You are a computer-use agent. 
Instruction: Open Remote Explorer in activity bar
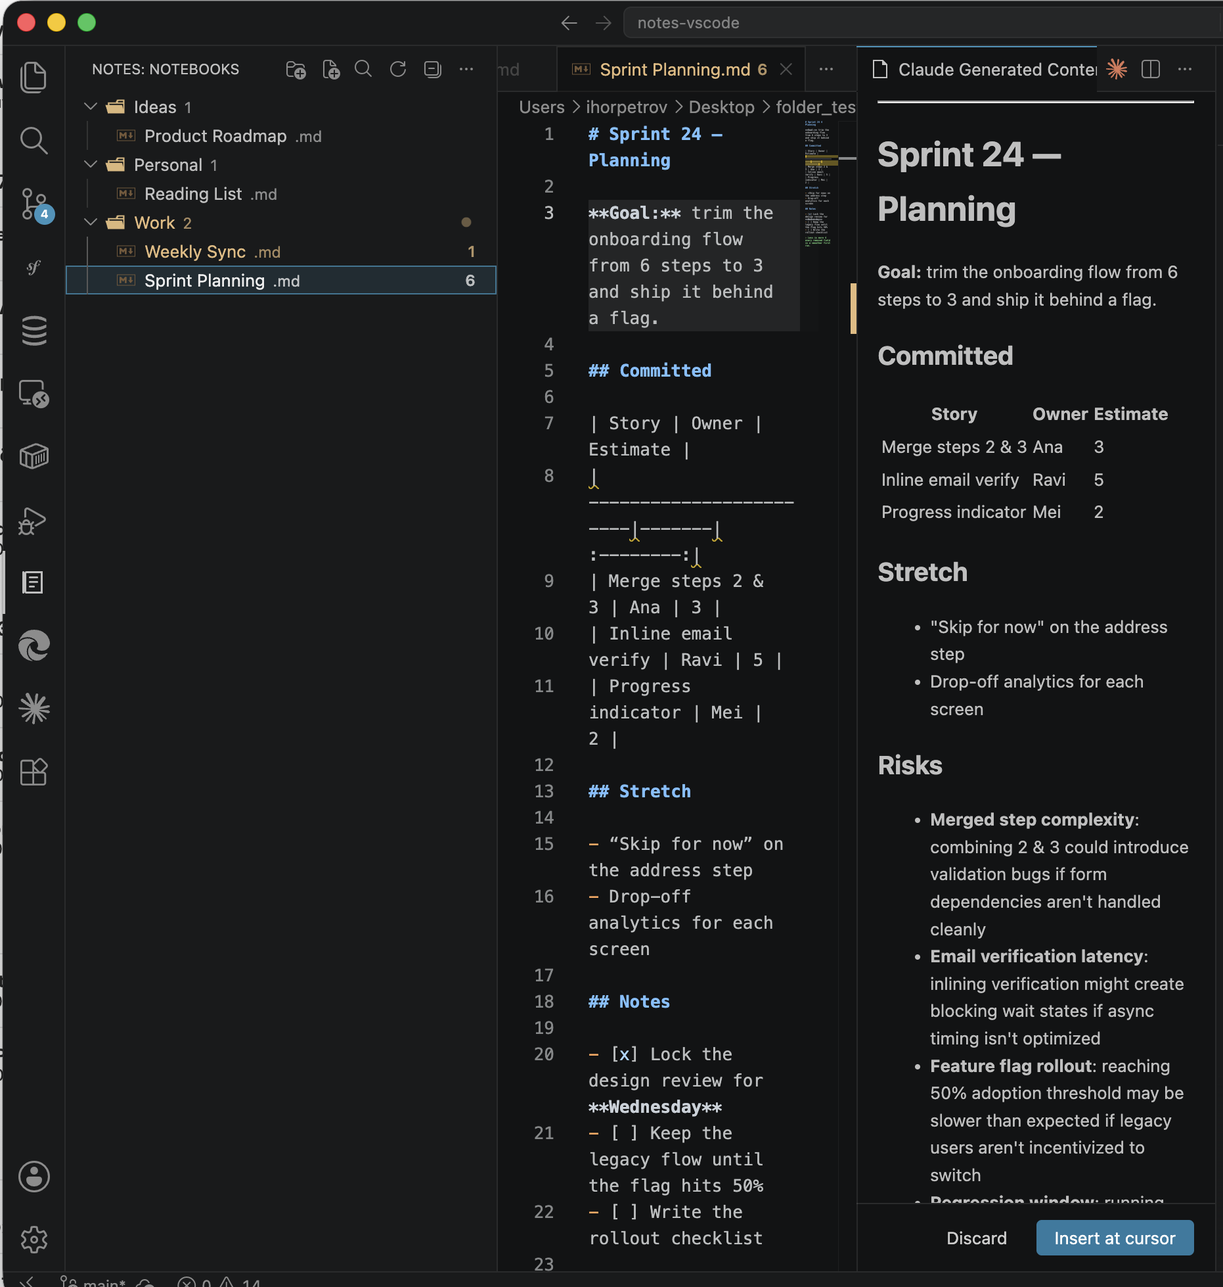[x=33, y=394]
